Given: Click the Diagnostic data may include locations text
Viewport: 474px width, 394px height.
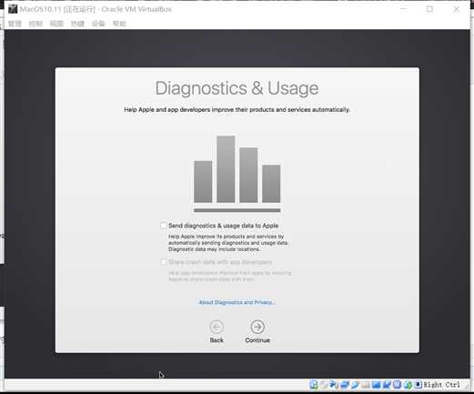Looking at the screenshot, I should coord(214,249).
